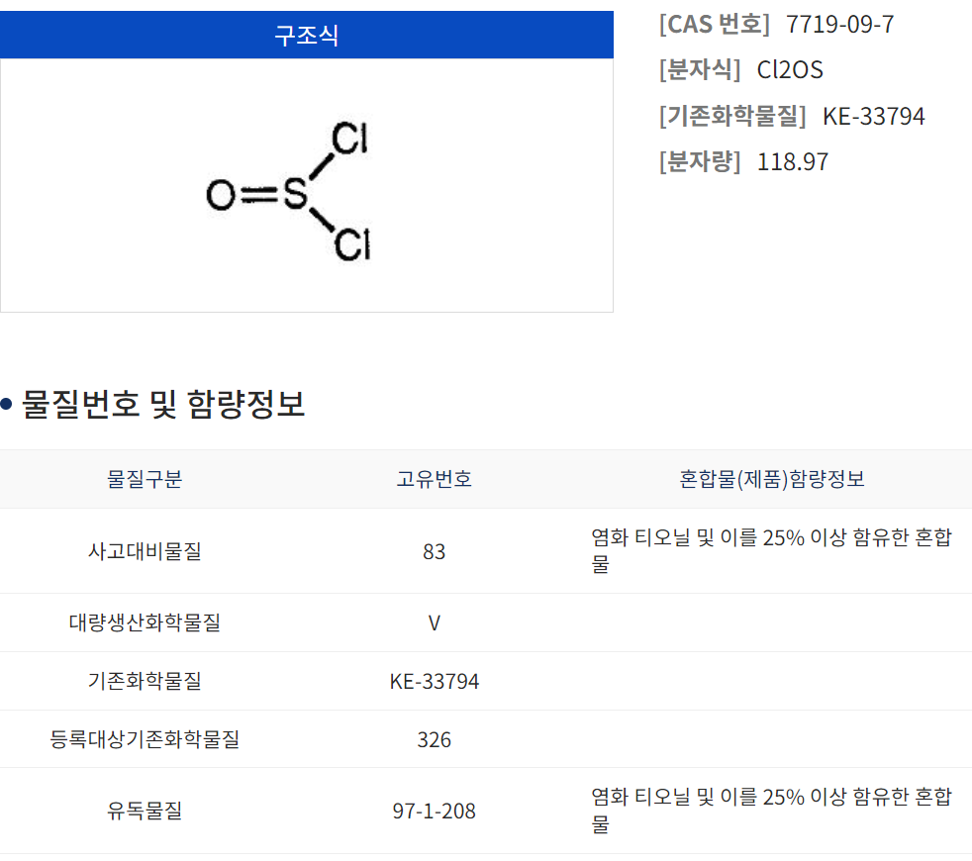Click the 구조식 header bar
The width and height of the screenshot is (972, 861).
coord(306,35)
